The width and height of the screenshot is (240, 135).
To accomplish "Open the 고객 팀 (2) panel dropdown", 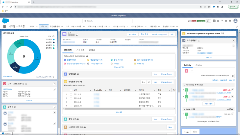I will click(54, 107).
